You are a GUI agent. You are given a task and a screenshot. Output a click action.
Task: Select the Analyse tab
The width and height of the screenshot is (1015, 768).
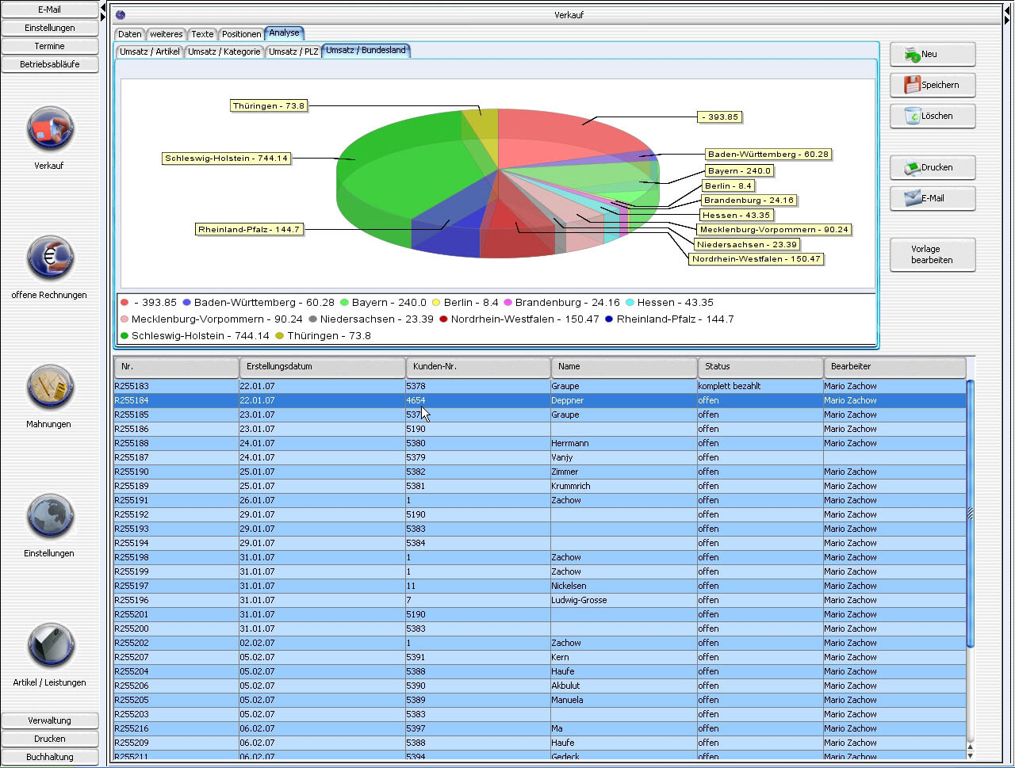(x=284, y=32)
